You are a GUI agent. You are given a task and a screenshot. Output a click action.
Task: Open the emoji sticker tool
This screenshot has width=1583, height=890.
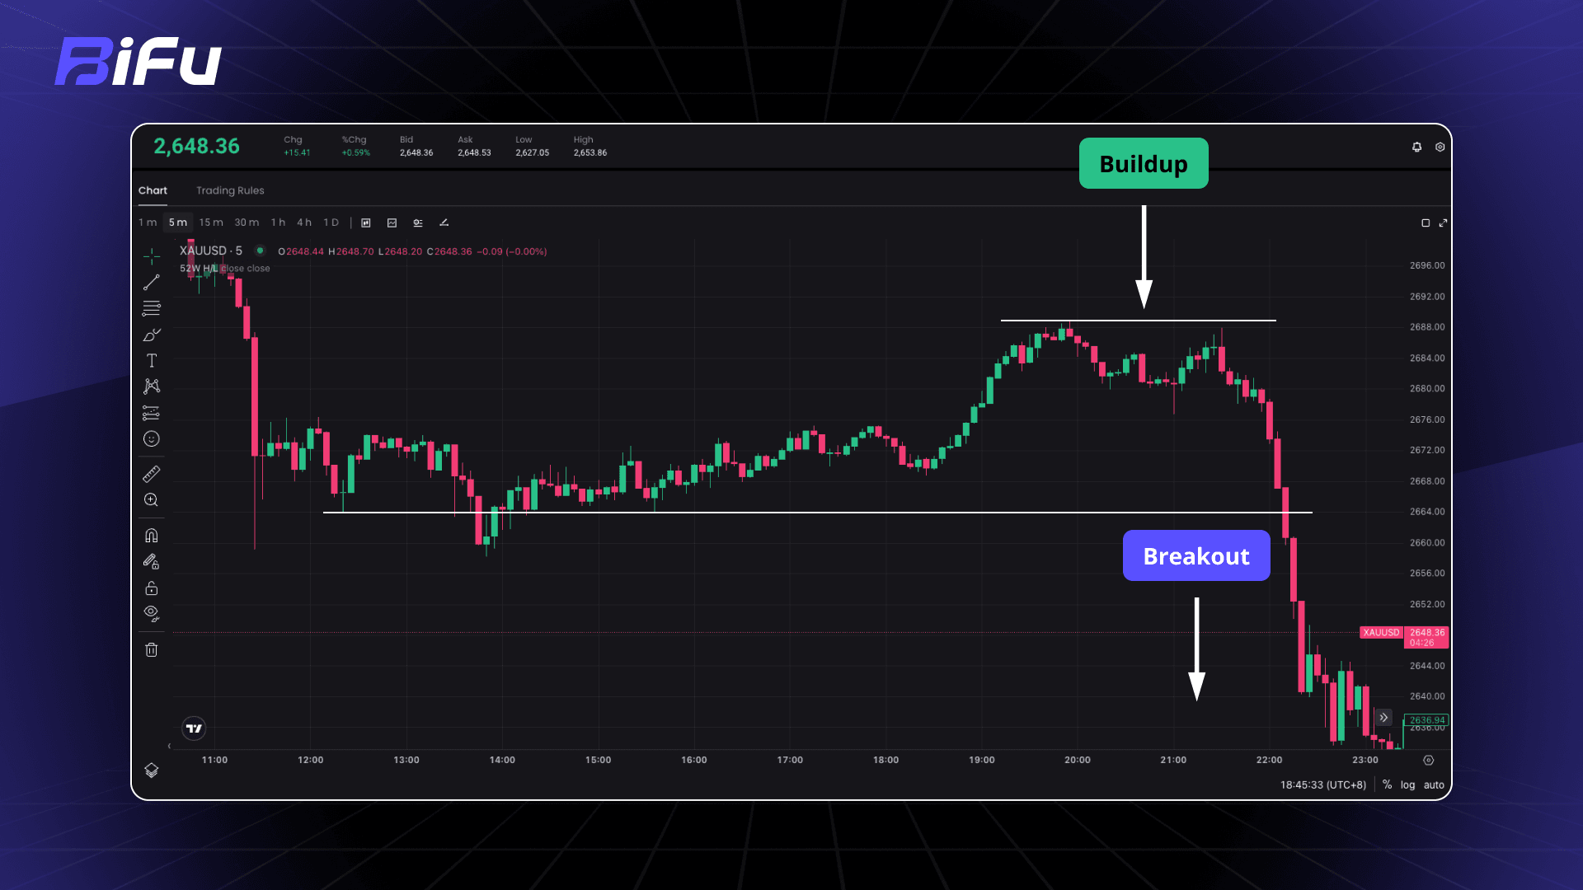(152, 438)
